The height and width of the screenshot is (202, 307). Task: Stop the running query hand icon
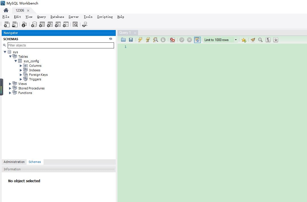click(x=163, y=40)
